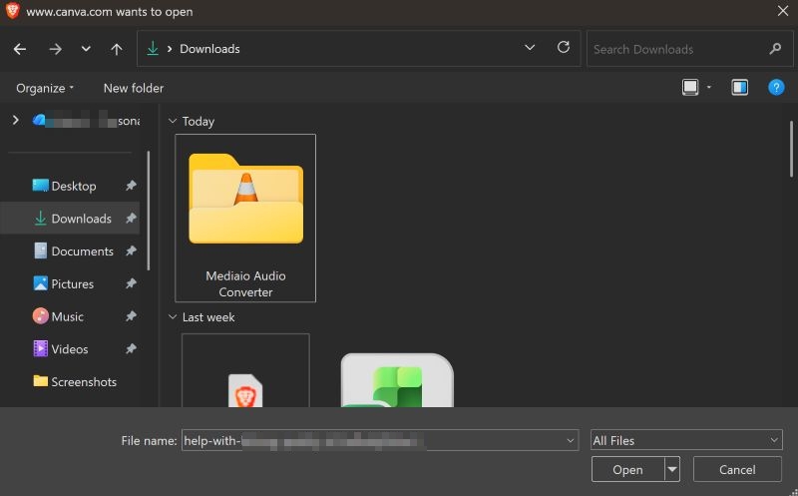
Task: Go forward with the right arrow
Action: click(55, 49)
